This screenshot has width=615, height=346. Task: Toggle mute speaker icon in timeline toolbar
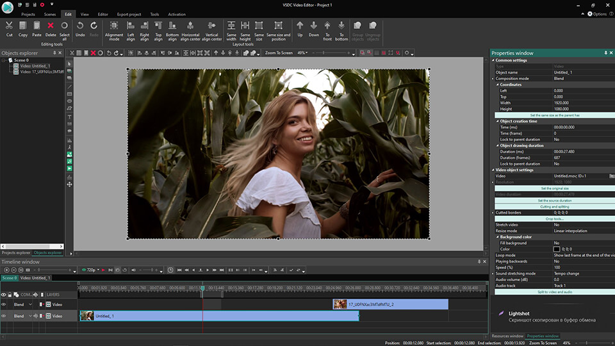pyautogui.click(x=134, y=270)
